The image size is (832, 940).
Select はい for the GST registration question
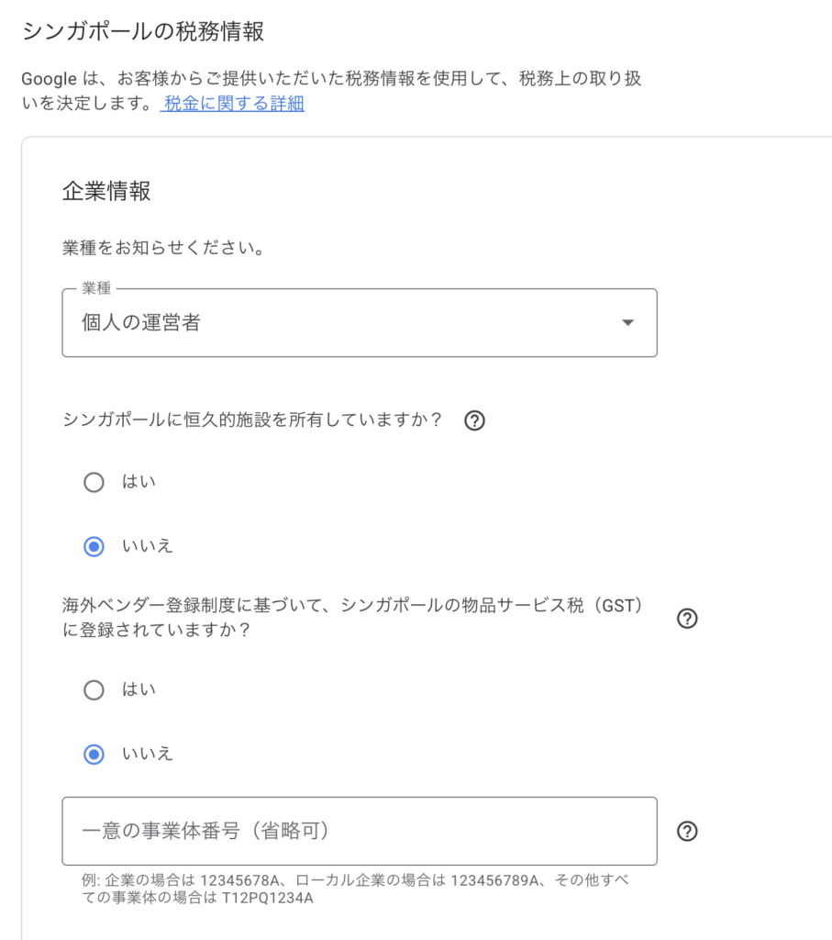click(x=94, y=690)
